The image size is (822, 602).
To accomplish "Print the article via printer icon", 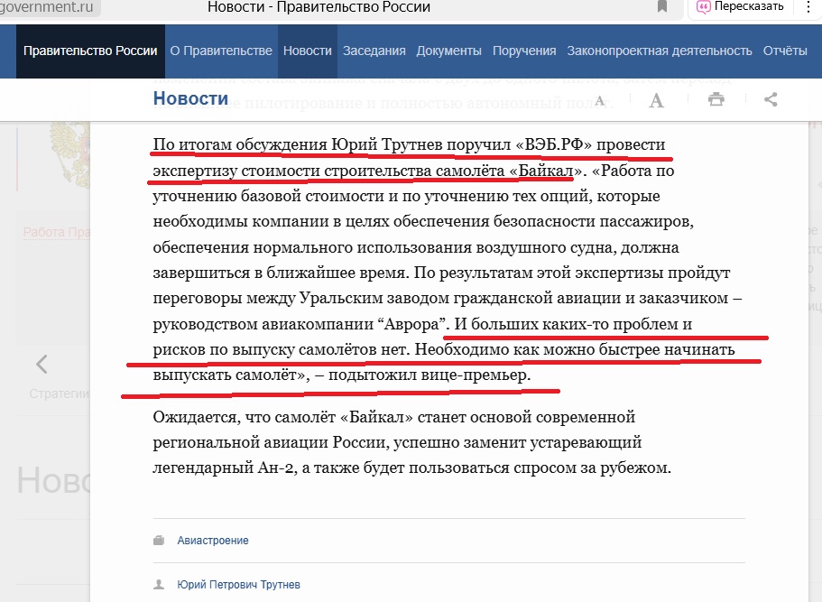I will [716, 99].
